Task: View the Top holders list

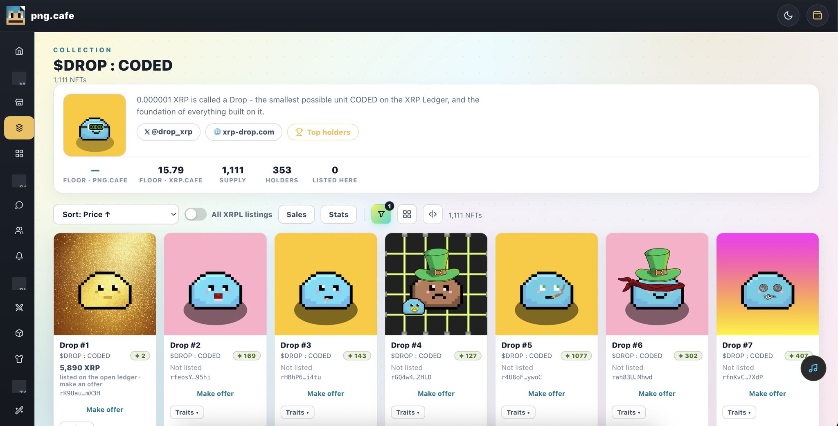Action: point(323,132)
